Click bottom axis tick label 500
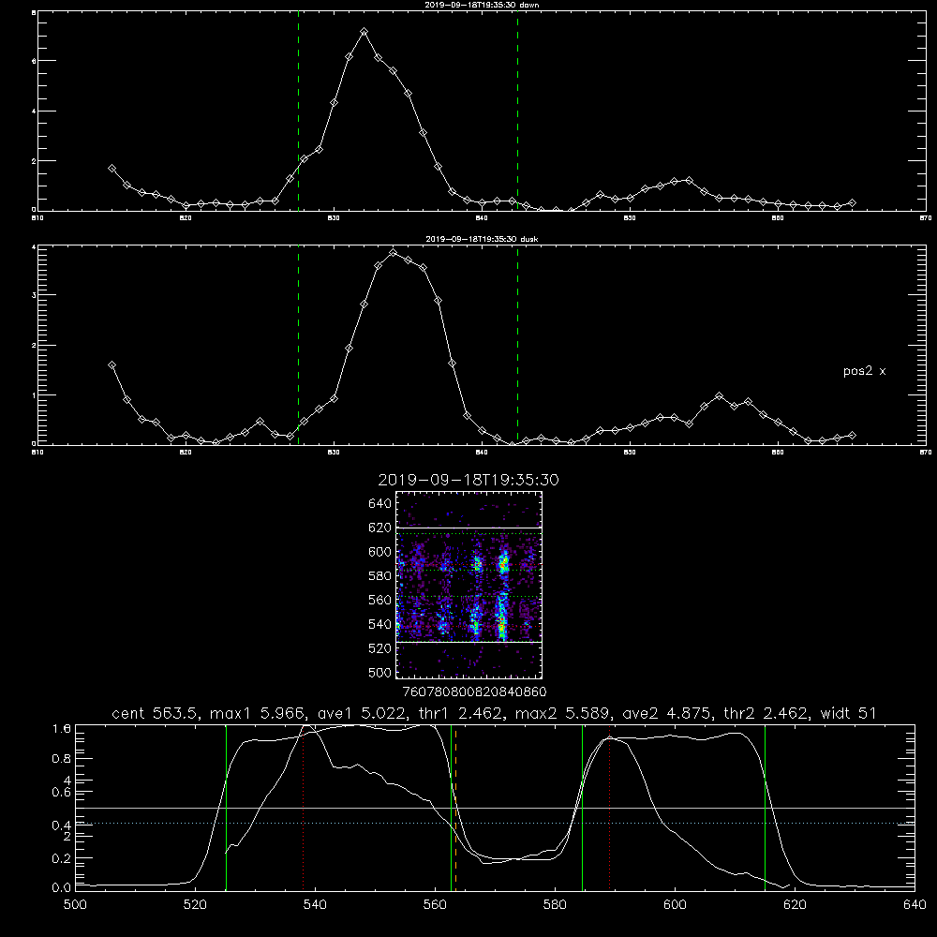 click(x=75, y=905)
